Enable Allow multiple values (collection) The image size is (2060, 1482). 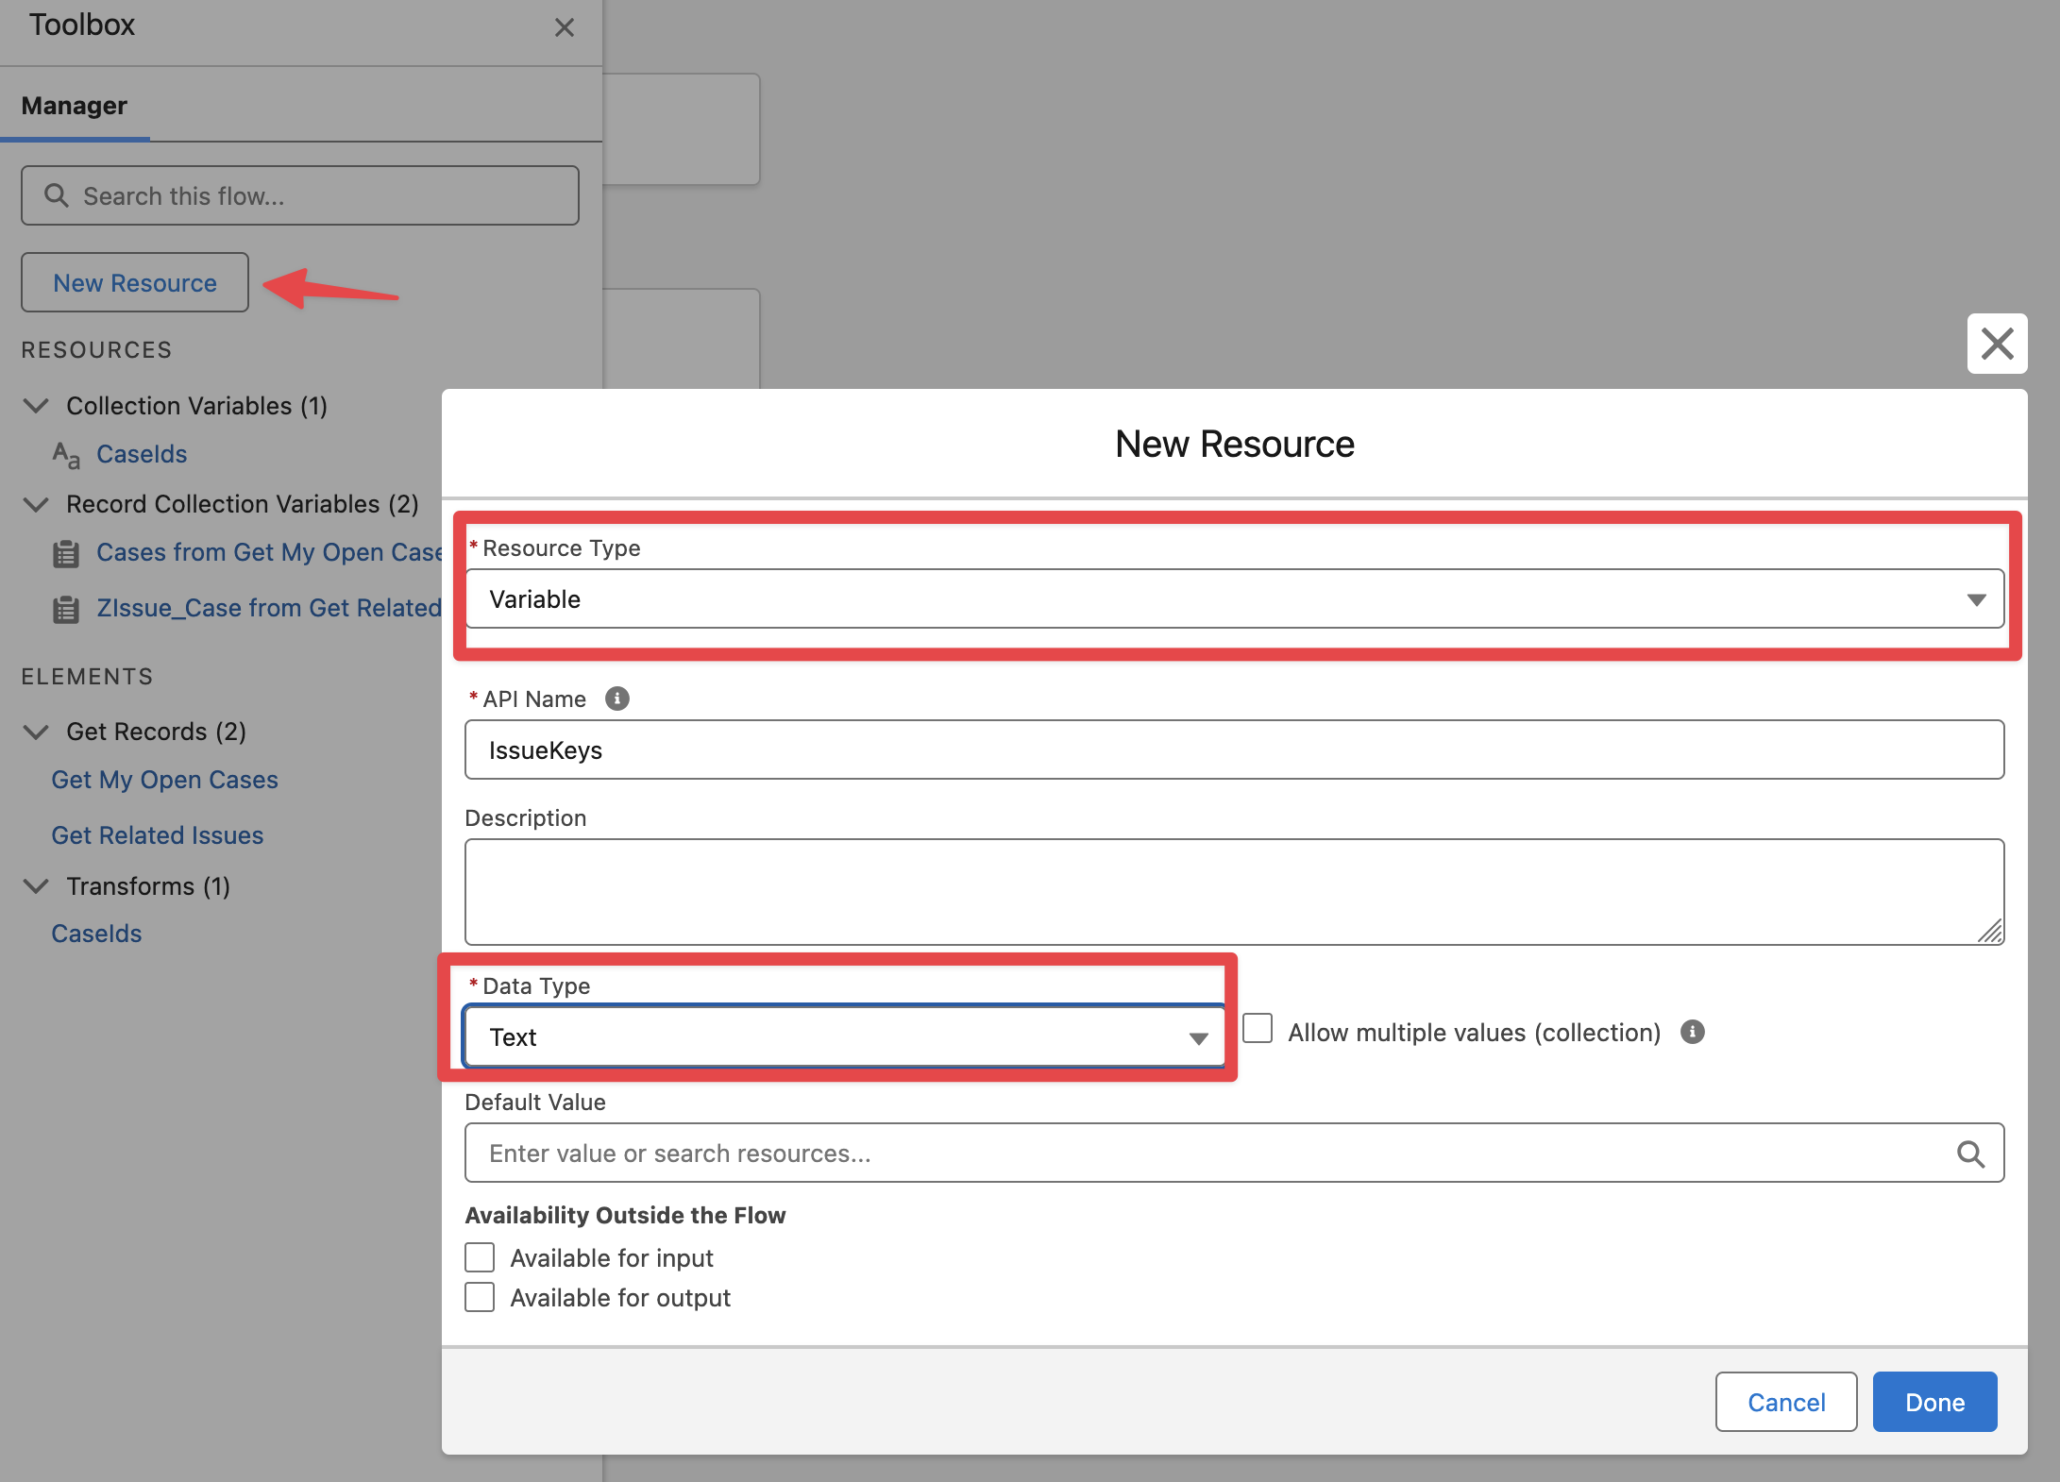coord(1258,1029)
